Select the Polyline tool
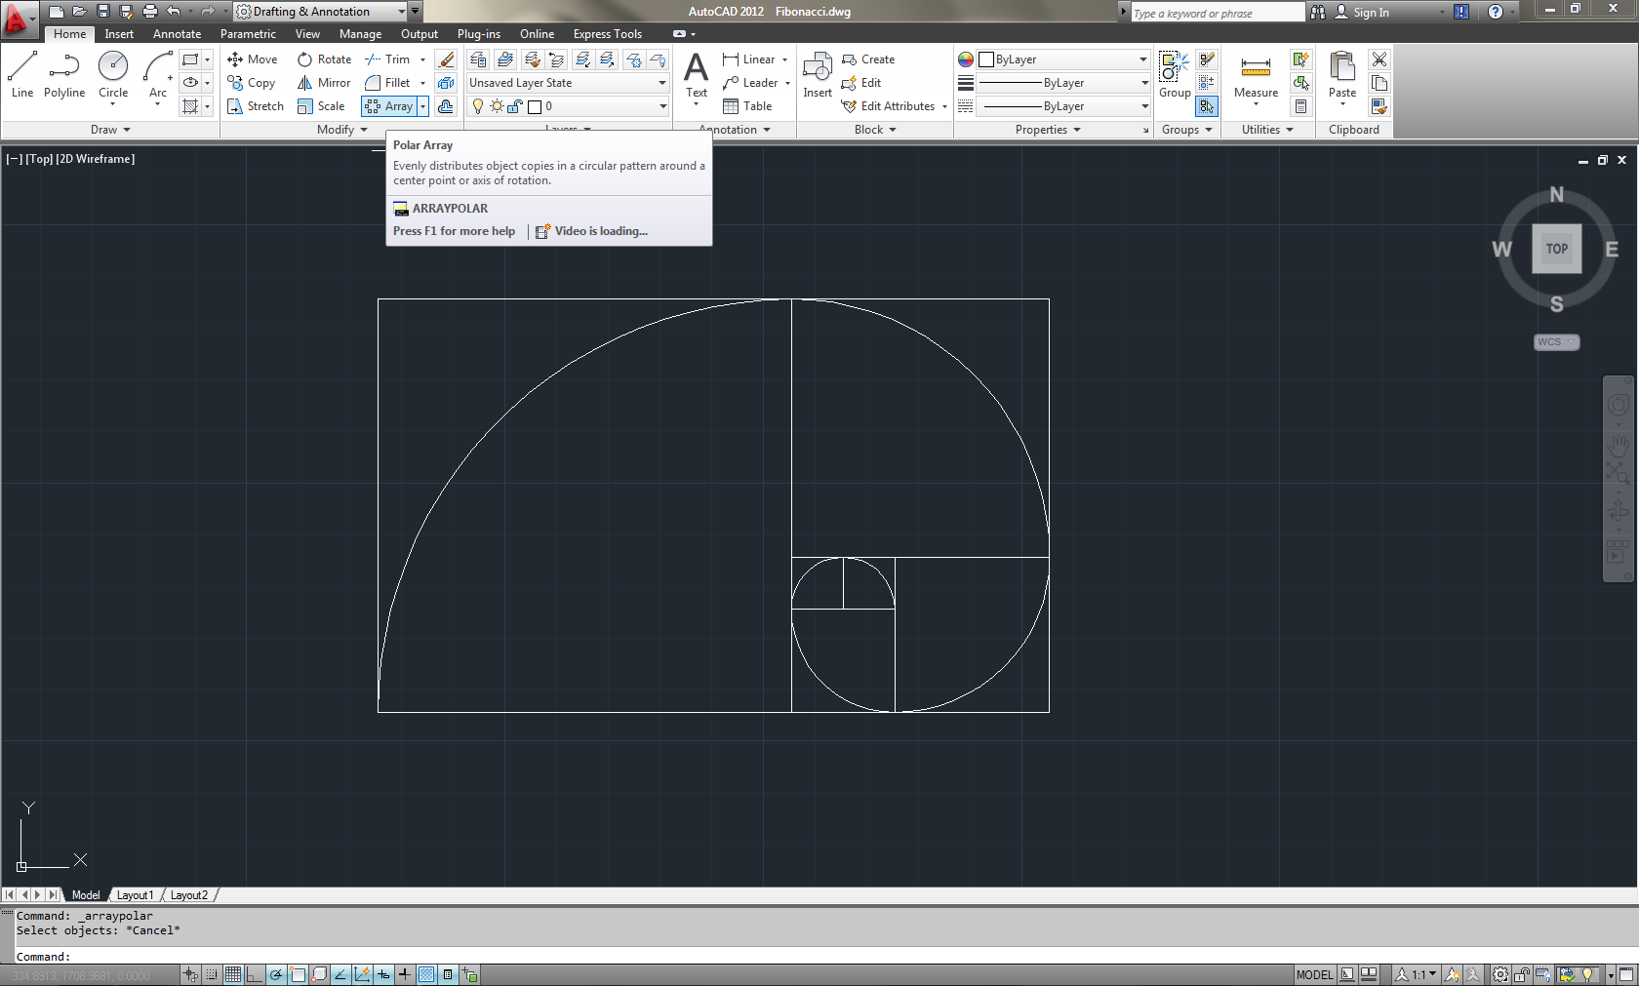Screen dimensions: 1639x986 coord(64,75)
